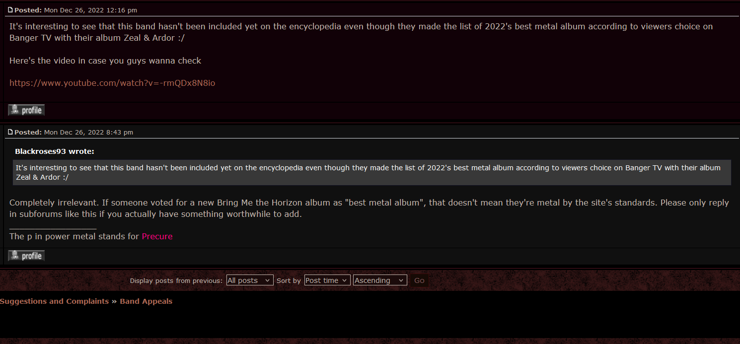Screen dimensions: 740x344
Task: Click the Sort by label
Action: (x=289, y=280)
